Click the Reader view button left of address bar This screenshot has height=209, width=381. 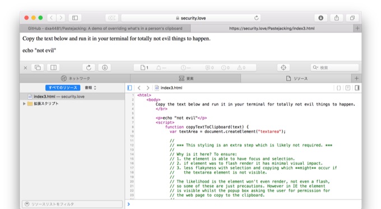click(x=112, y=18)
